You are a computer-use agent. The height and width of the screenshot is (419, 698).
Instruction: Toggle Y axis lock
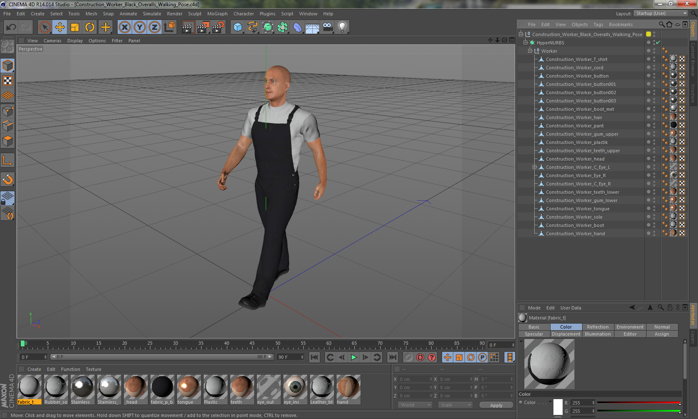click(140, 27)
